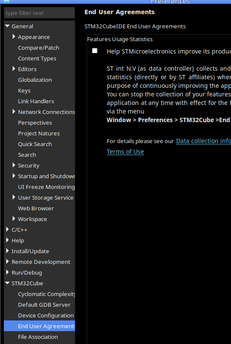Open the Device Configuration page
This screenshot has width=231, height=344.
[46, 315]
